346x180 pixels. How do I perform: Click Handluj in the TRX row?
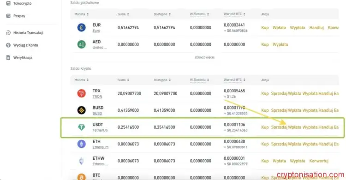326,93
